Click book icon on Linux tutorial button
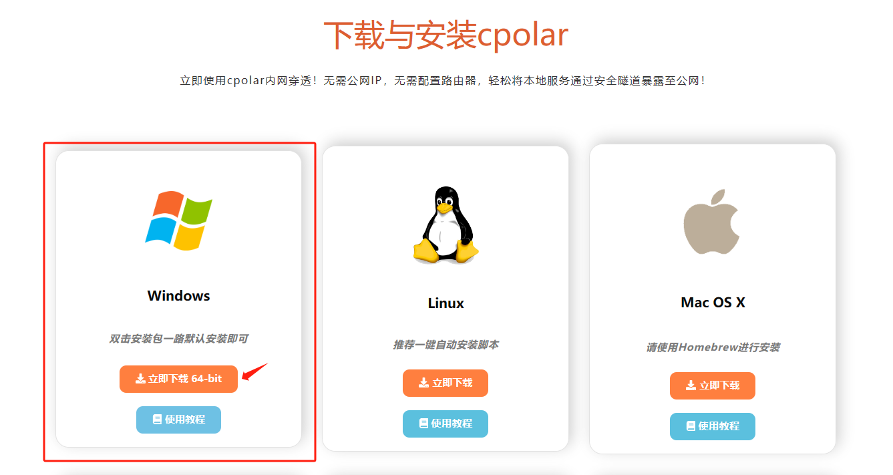 point(423,424)
